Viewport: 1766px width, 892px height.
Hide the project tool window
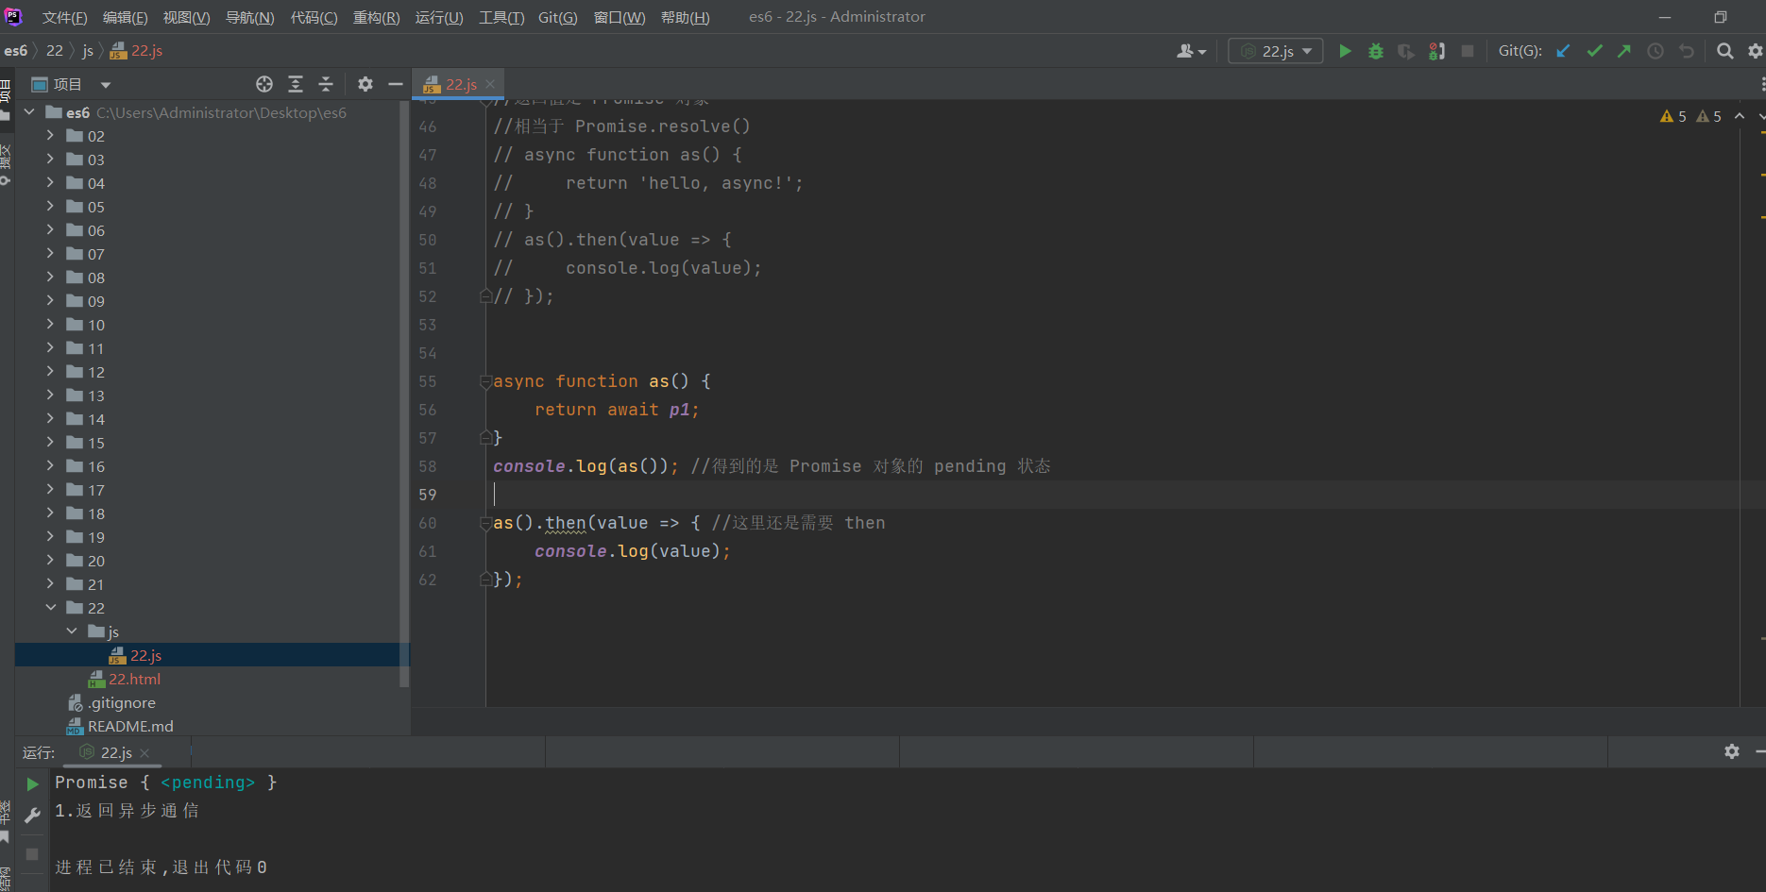(x=396, y=84)
